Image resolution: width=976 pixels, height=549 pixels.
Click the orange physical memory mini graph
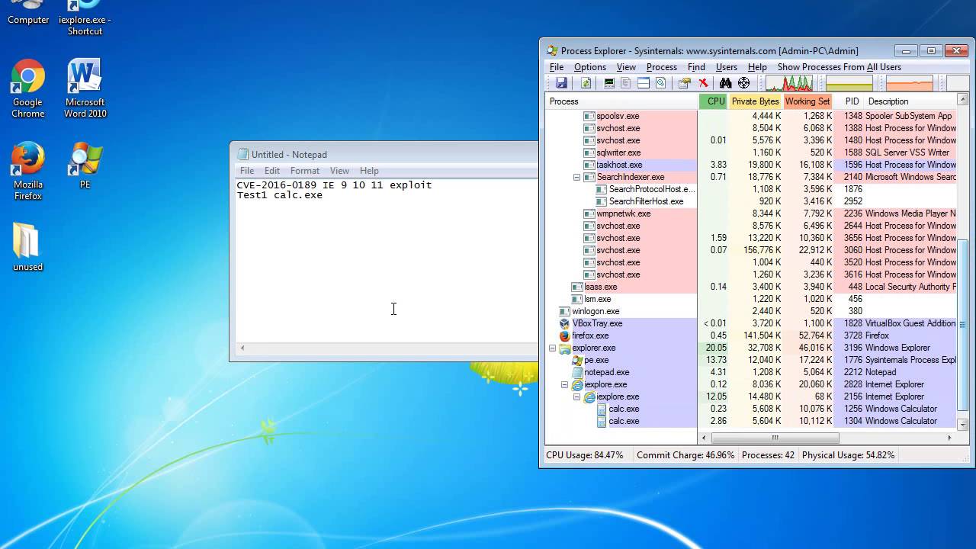[x=910, y=83]
